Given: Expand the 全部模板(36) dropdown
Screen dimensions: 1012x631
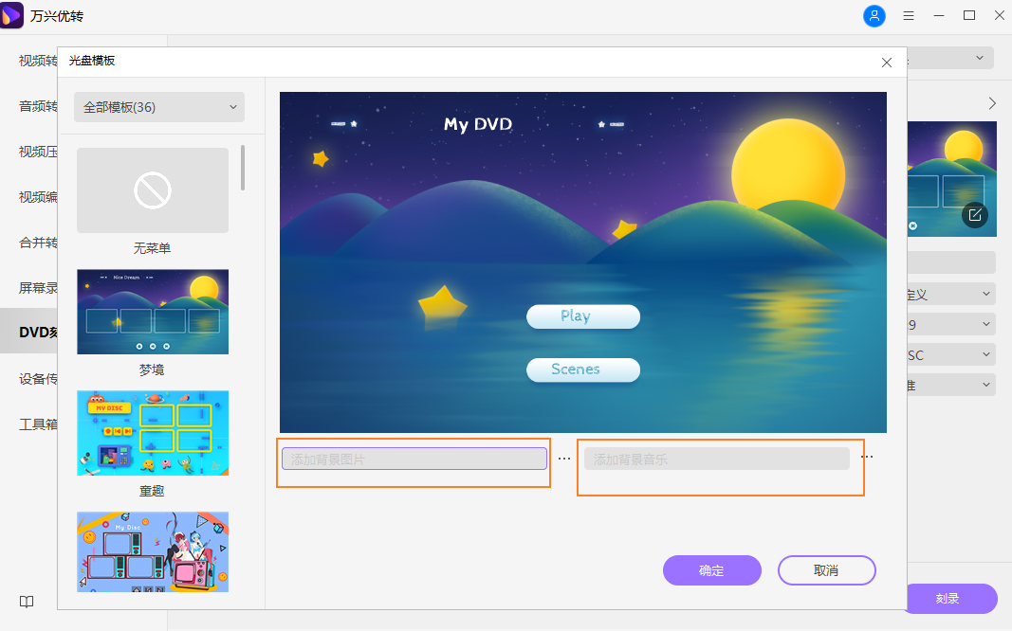Looking at the screenshot, I should coord(159,107).
